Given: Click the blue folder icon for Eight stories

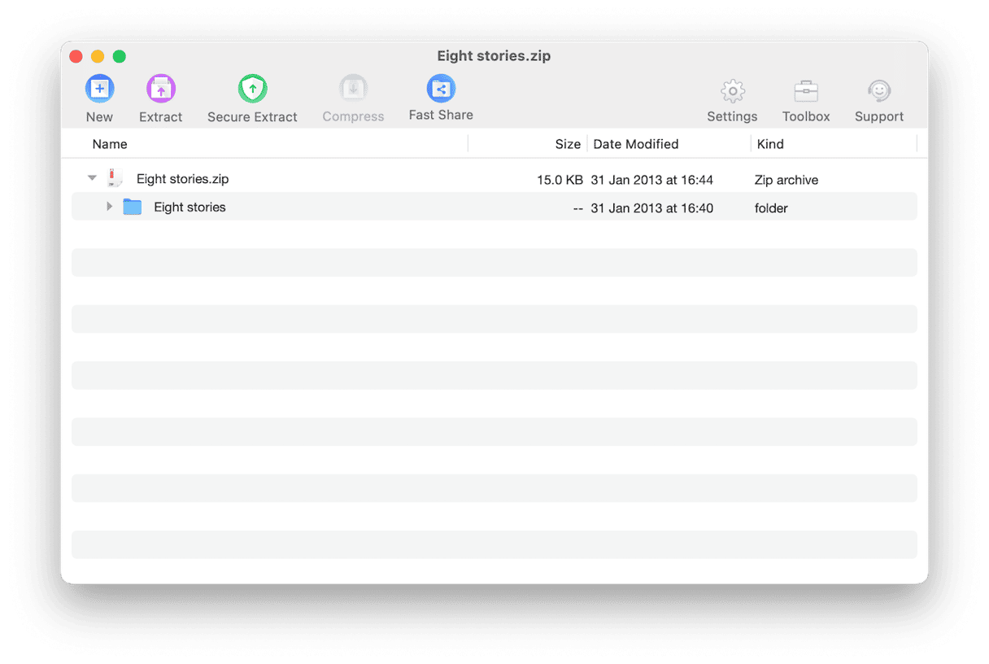Looking at the screenshot, I should point(133,207).
